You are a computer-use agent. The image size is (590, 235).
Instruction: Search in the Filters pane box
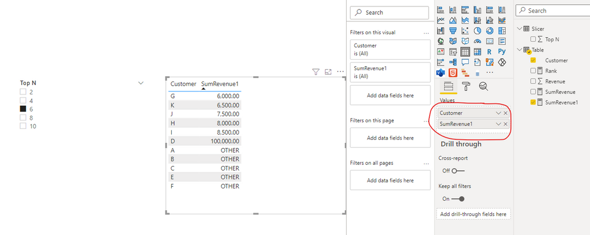389,12
